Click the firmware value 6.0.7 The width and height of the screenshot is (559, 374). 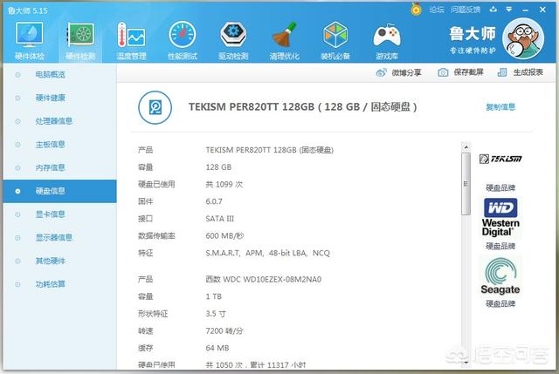click(x=214, y=201)
